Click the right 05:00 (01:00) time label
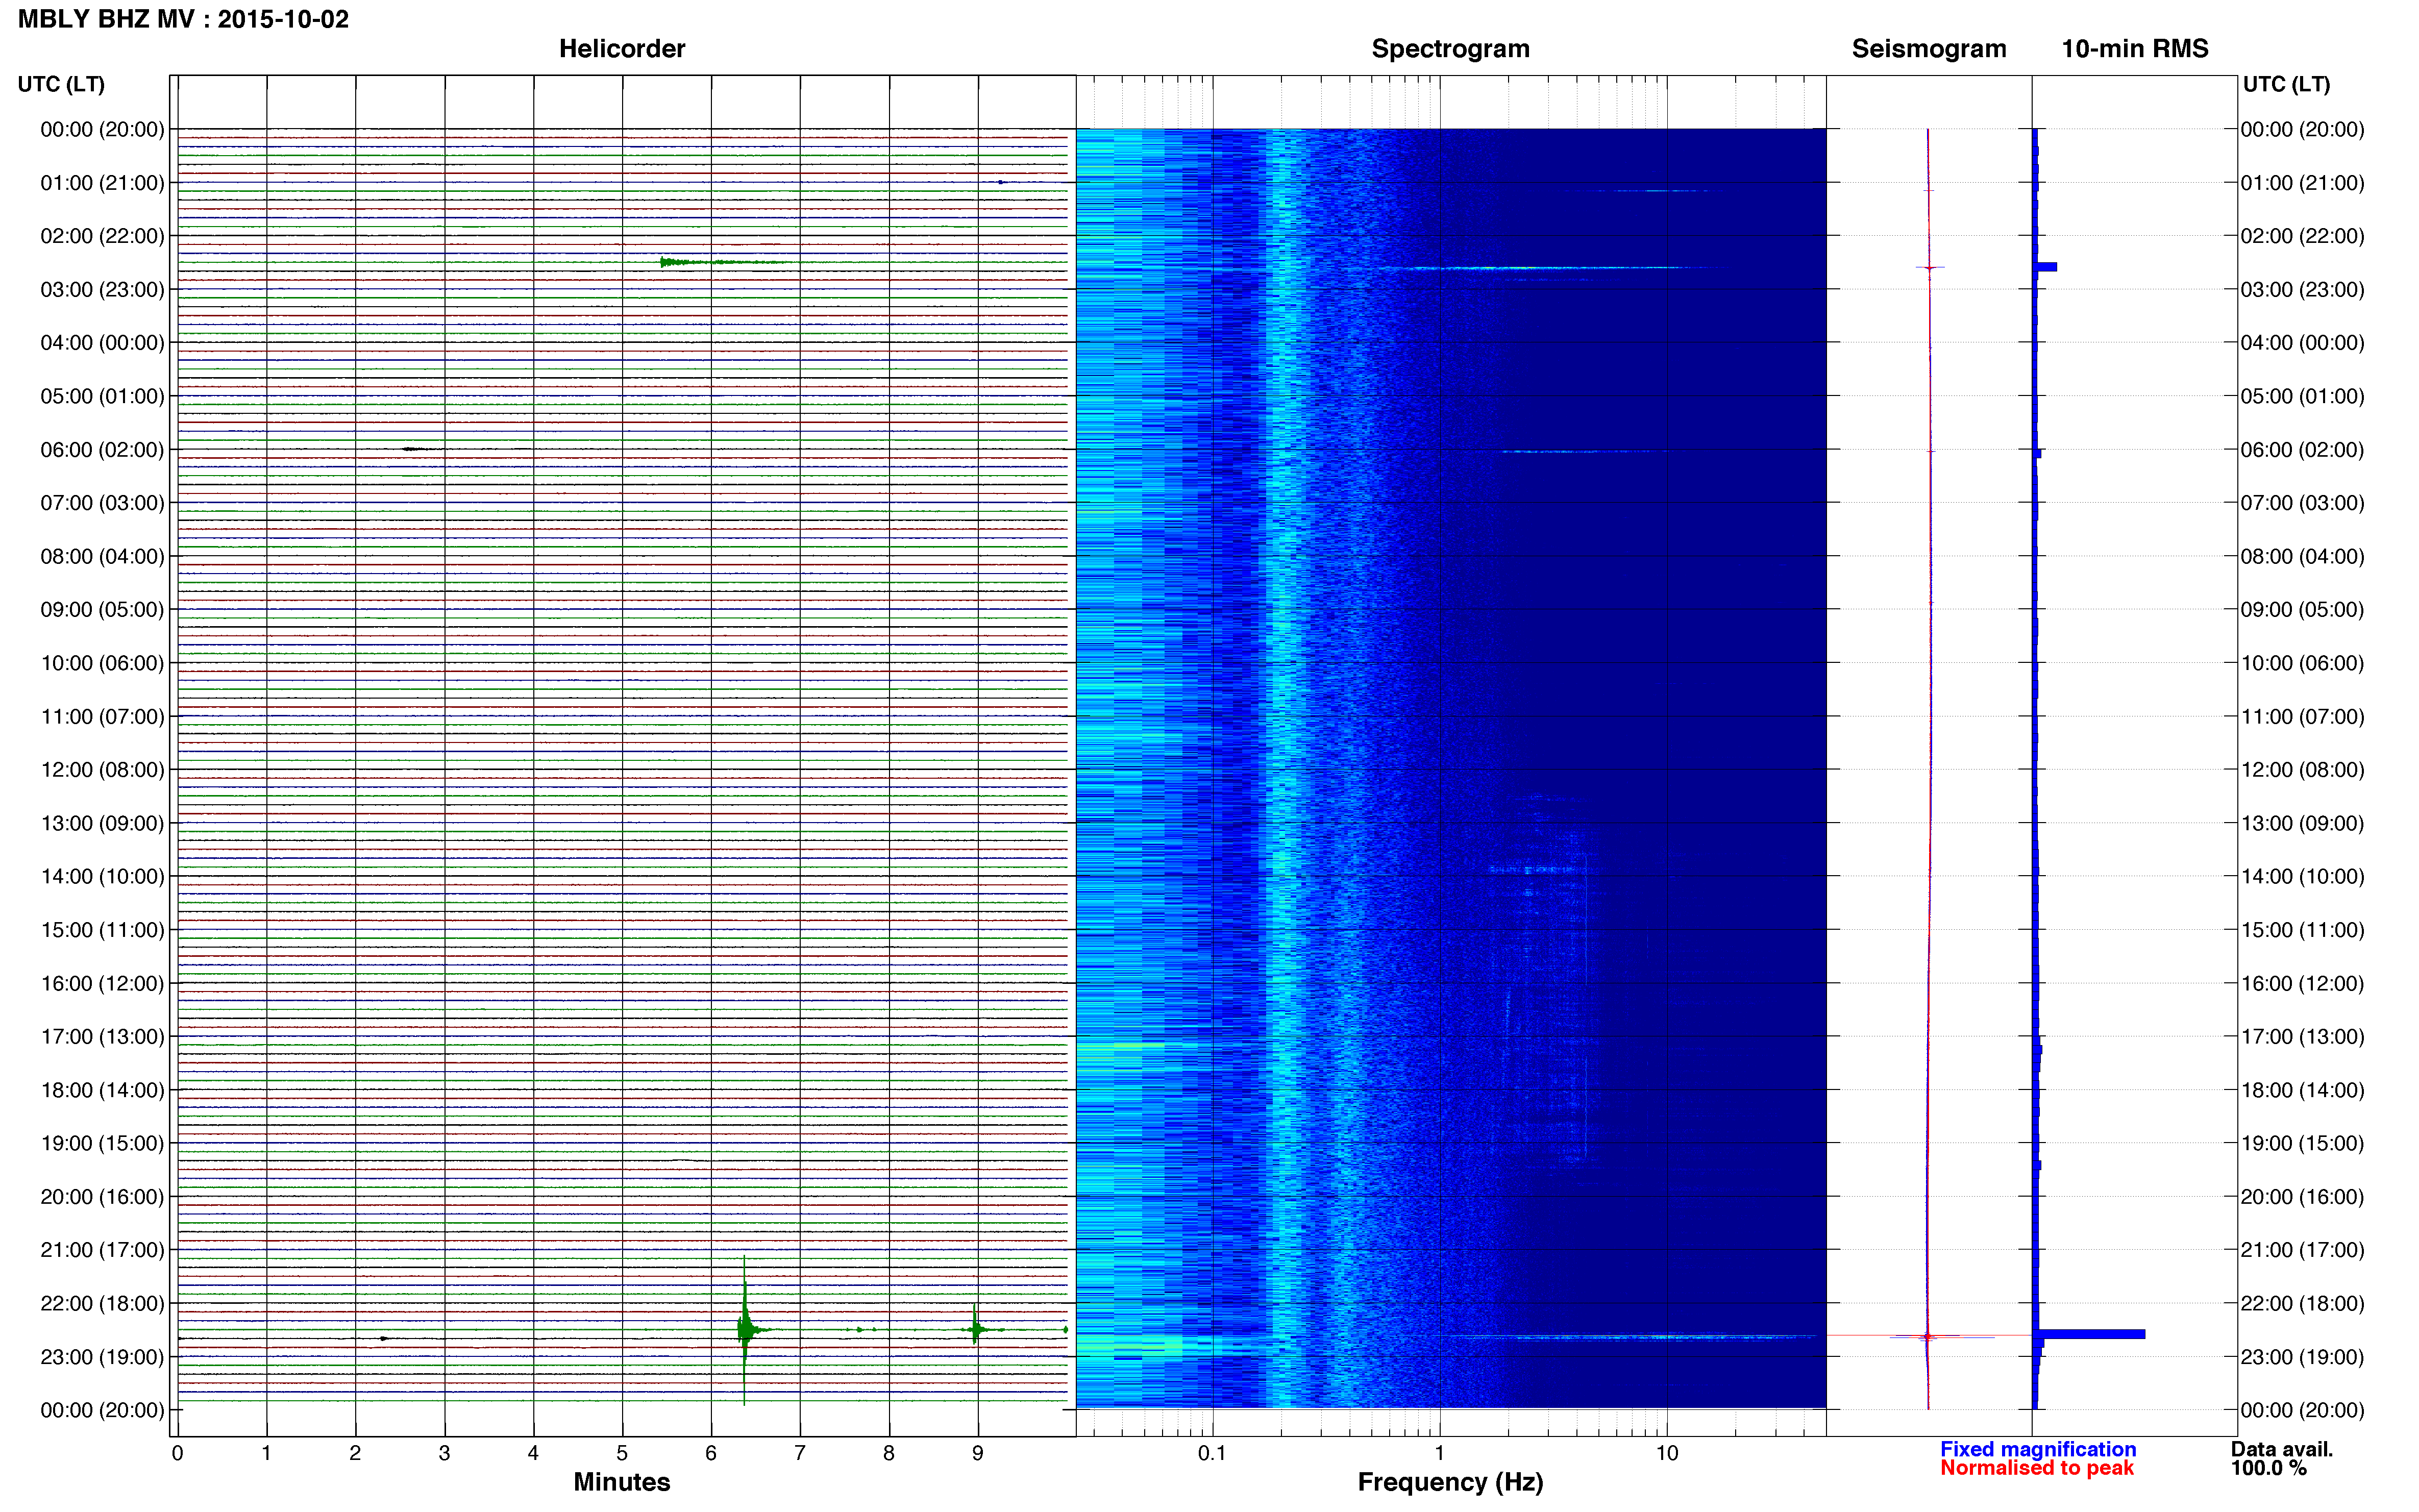Viewport: 2419px width, 1512px height. pyautogui.click(x=2302, y=396)
